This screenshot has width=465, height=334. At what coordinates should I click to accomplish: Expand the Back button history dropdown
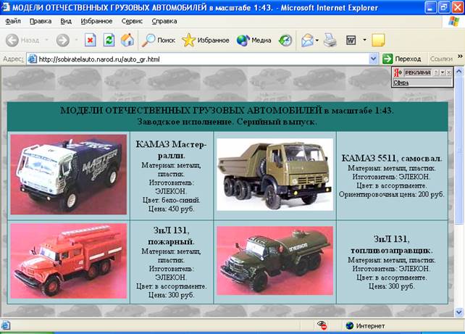point(46,40)
